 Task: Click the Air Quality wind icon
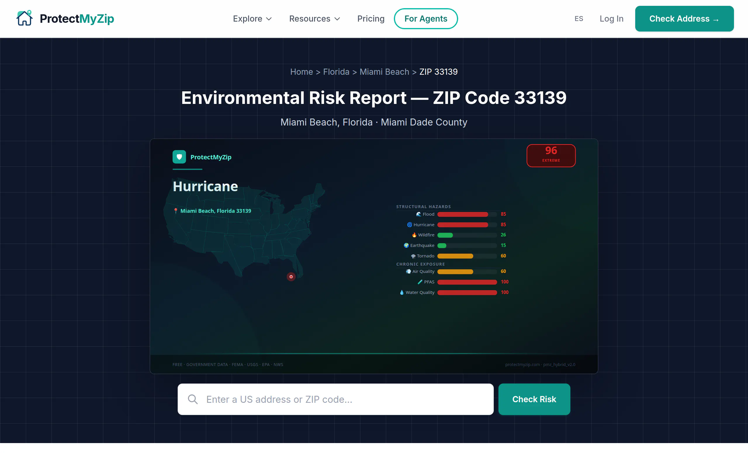pos(408,271)
